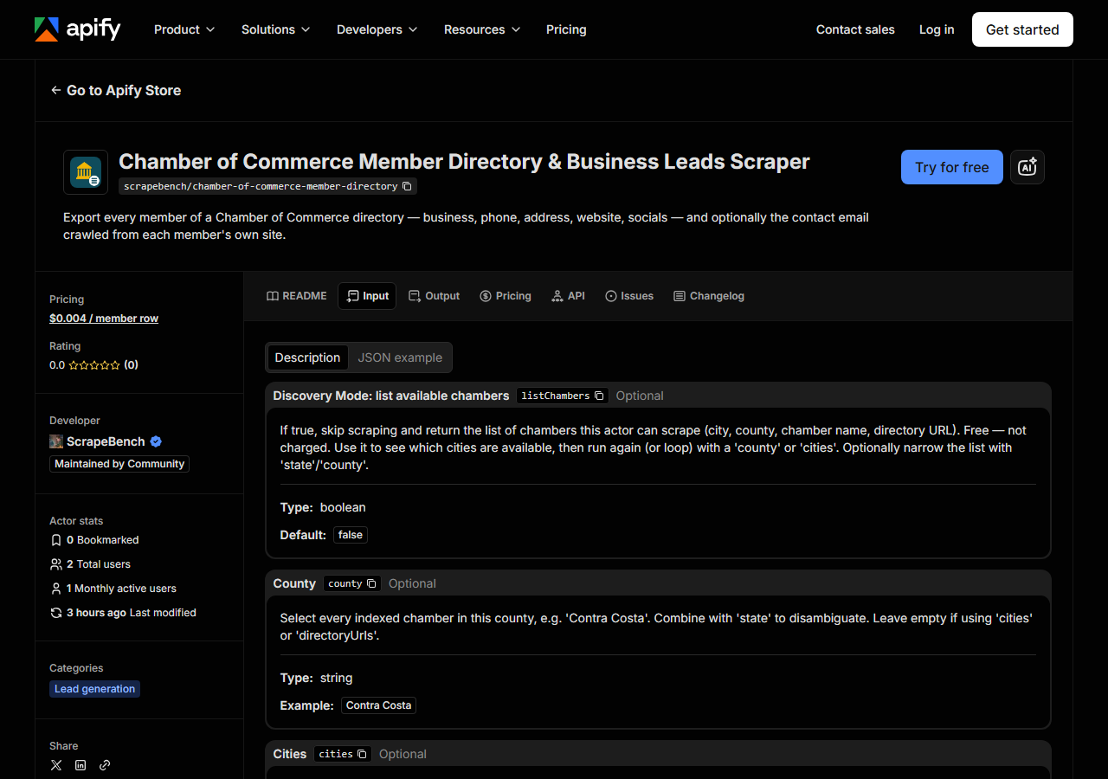
Task: Share on LinkedIn icon
Action: pyautogui.click(x=81, y=765)
